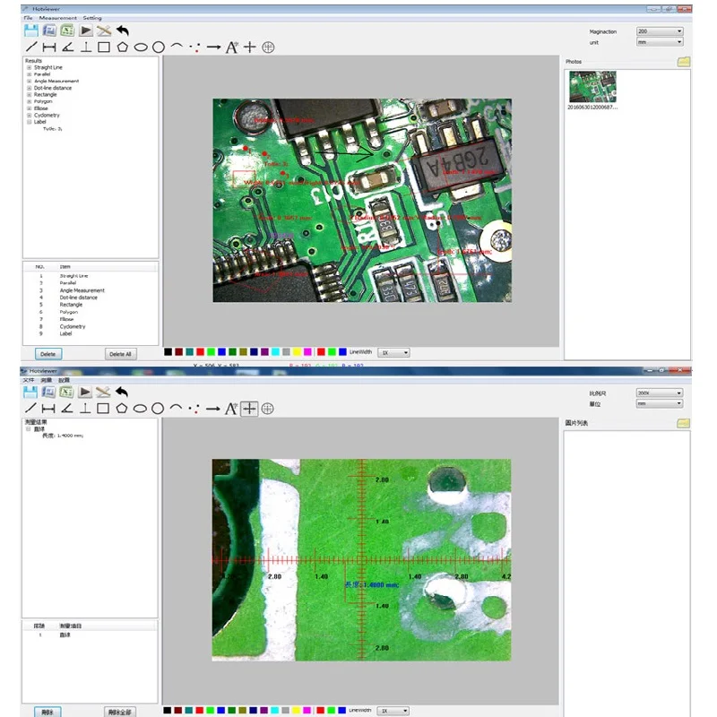Image resolution: width=717 pixels, height=717 pixels.
Task: Open the File menu in the top window
Action: tap(29, 18)
